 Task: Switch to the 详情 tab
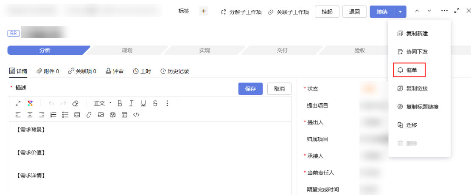tap(18, 71)
